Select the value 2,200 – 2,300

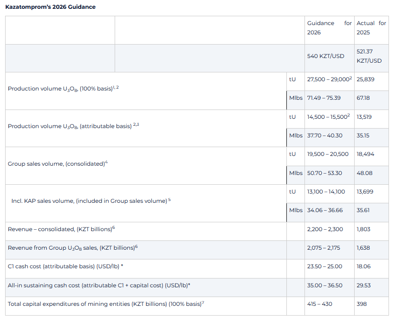[x=325, y=229]
